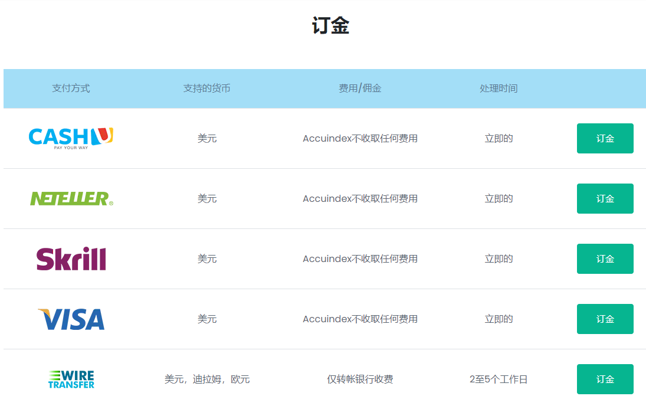Image resolution: width=646 pixels, height=396 pixels.
Task: Select the green Neteller registered trademark logo
Action: tap(70, 198)
